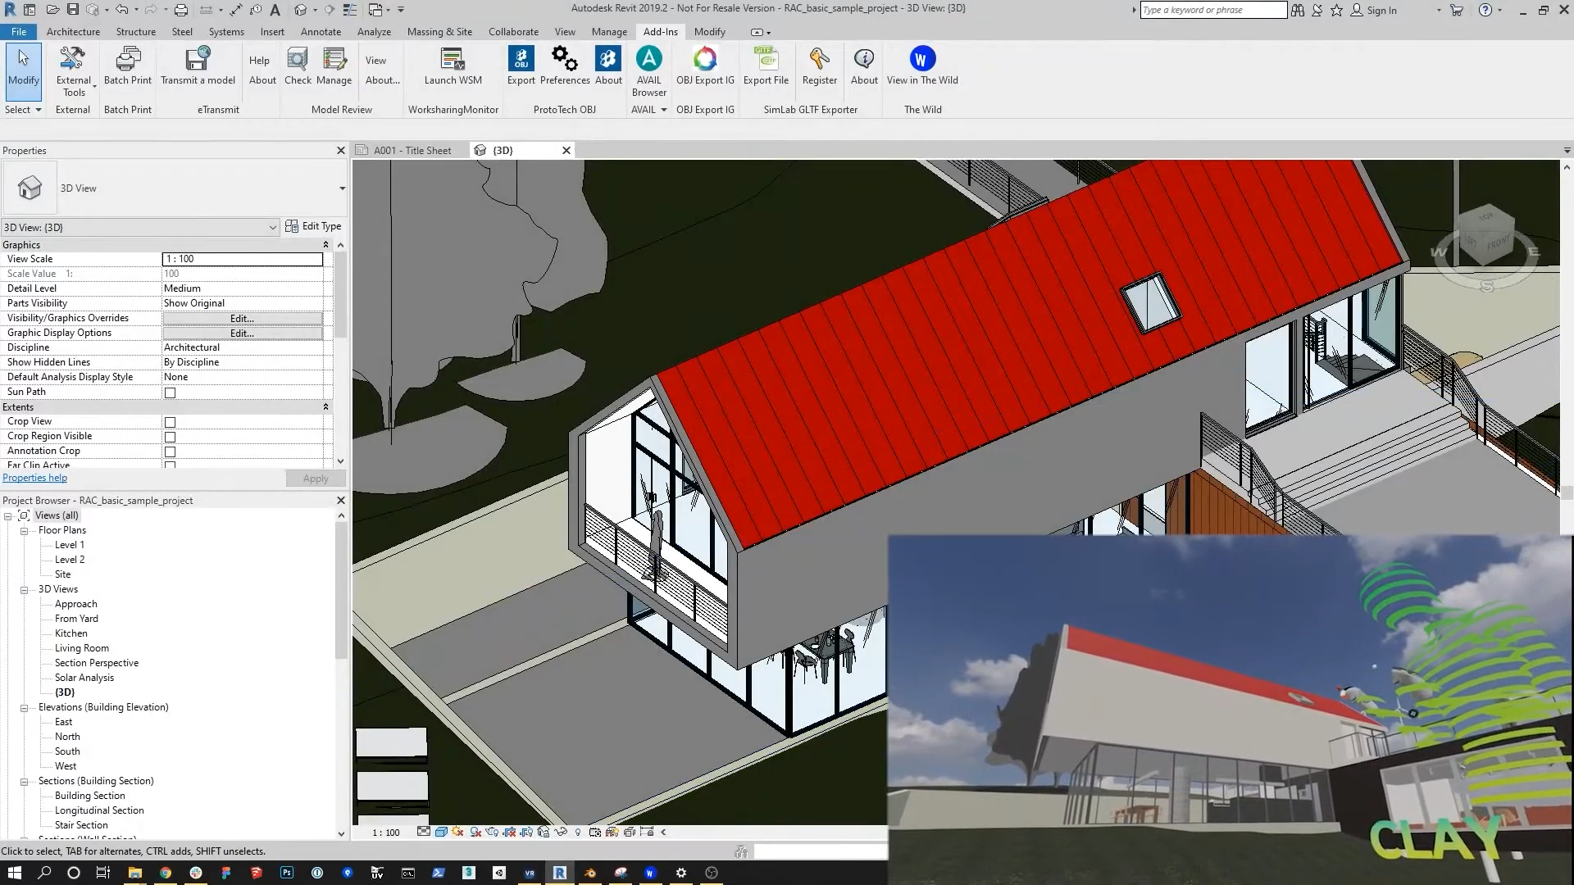Open the A001 - Title Sheet view tab

point(412,151)
